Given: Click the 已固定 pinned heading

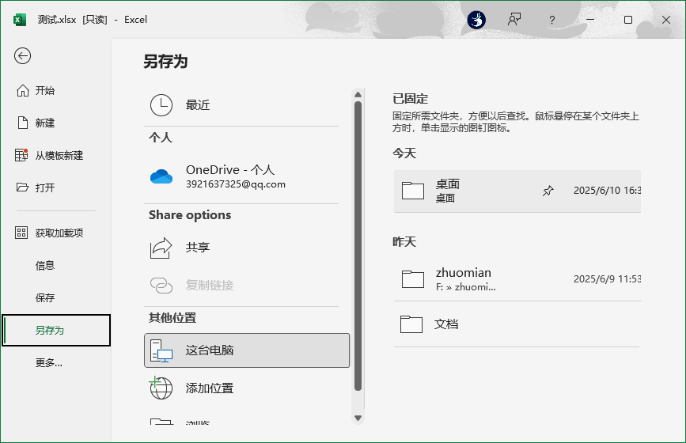Looking at the screenshot, I should (x=411, y=98).
